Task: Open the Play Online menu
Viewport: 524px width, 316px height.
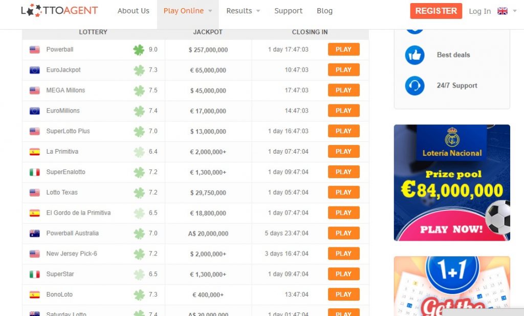Action: [x=188, y=14]
